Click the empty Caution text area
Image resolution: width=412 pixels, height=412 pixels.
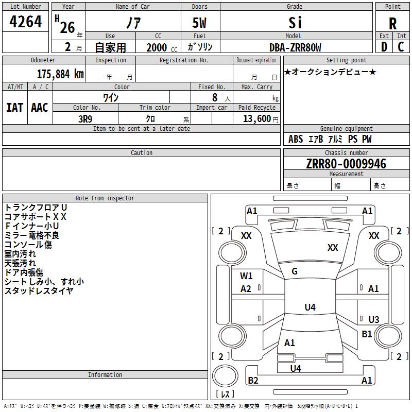click(x=141, y=174)
